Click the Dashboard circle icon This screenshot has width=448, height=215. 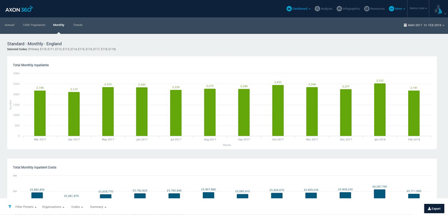(289, 9)
